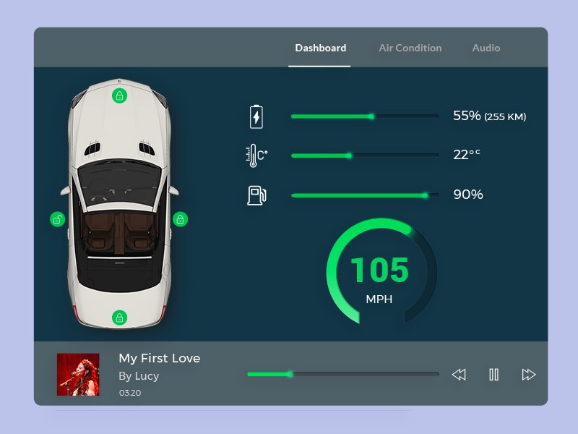Click the white convertible car image
This screenshot has height=434, width=578.
pos(119,204)
